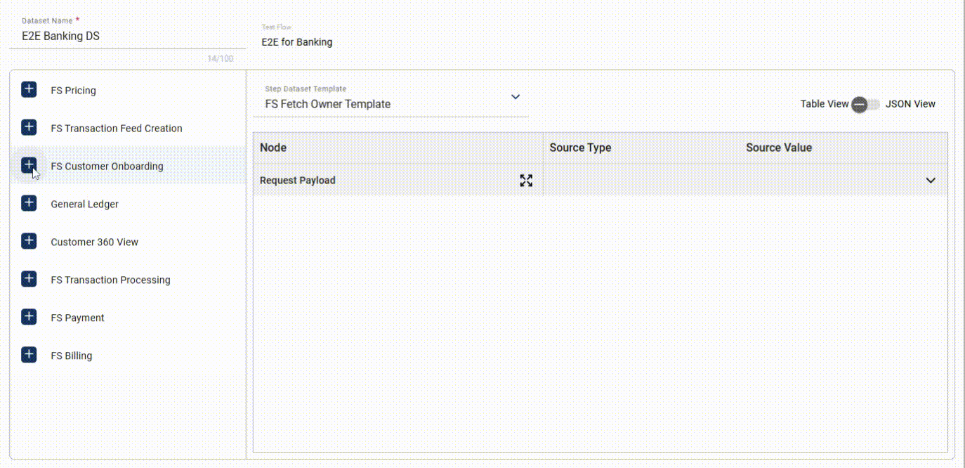Open General Ledger plus icon
Screen dimensions: 965x468
pyautogui.click(x=29, y=203)
